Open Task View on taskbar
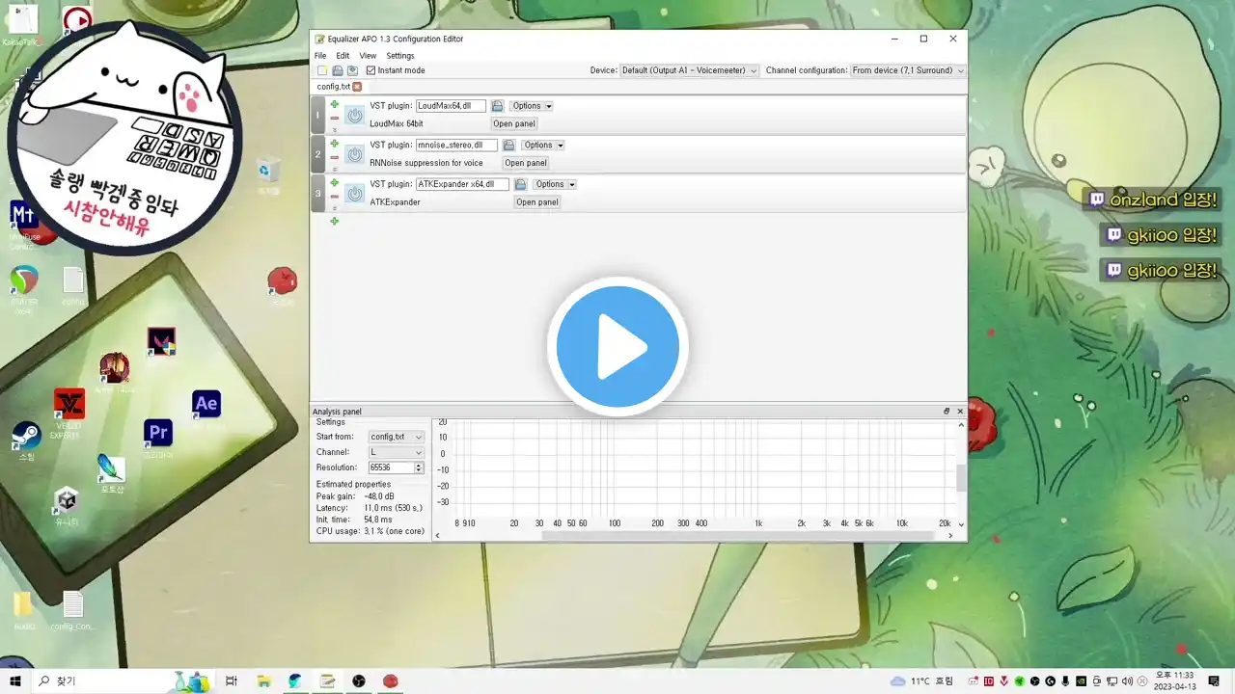 coord(232,681)
